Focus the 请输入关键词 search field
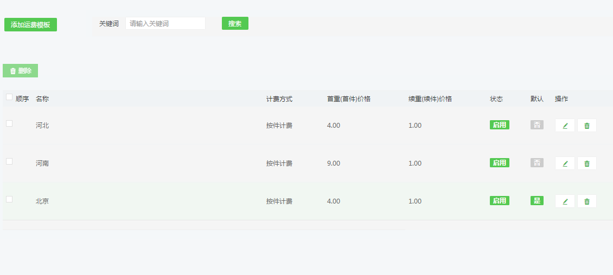Screen dimensions: 613x275 (165, 23)
